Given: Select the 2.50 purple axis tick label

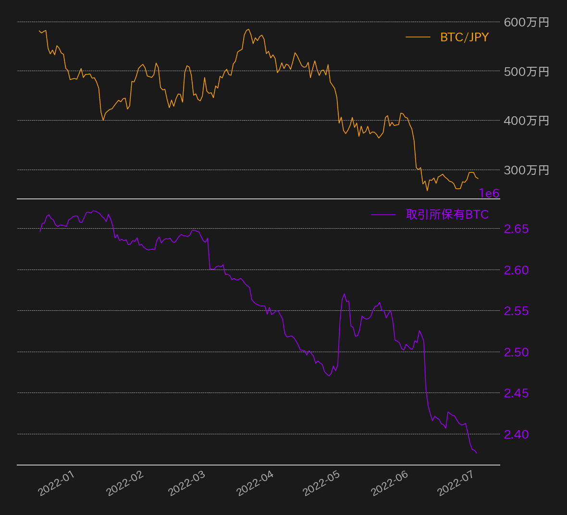Looking at the screenshot, I should (516, 352).
